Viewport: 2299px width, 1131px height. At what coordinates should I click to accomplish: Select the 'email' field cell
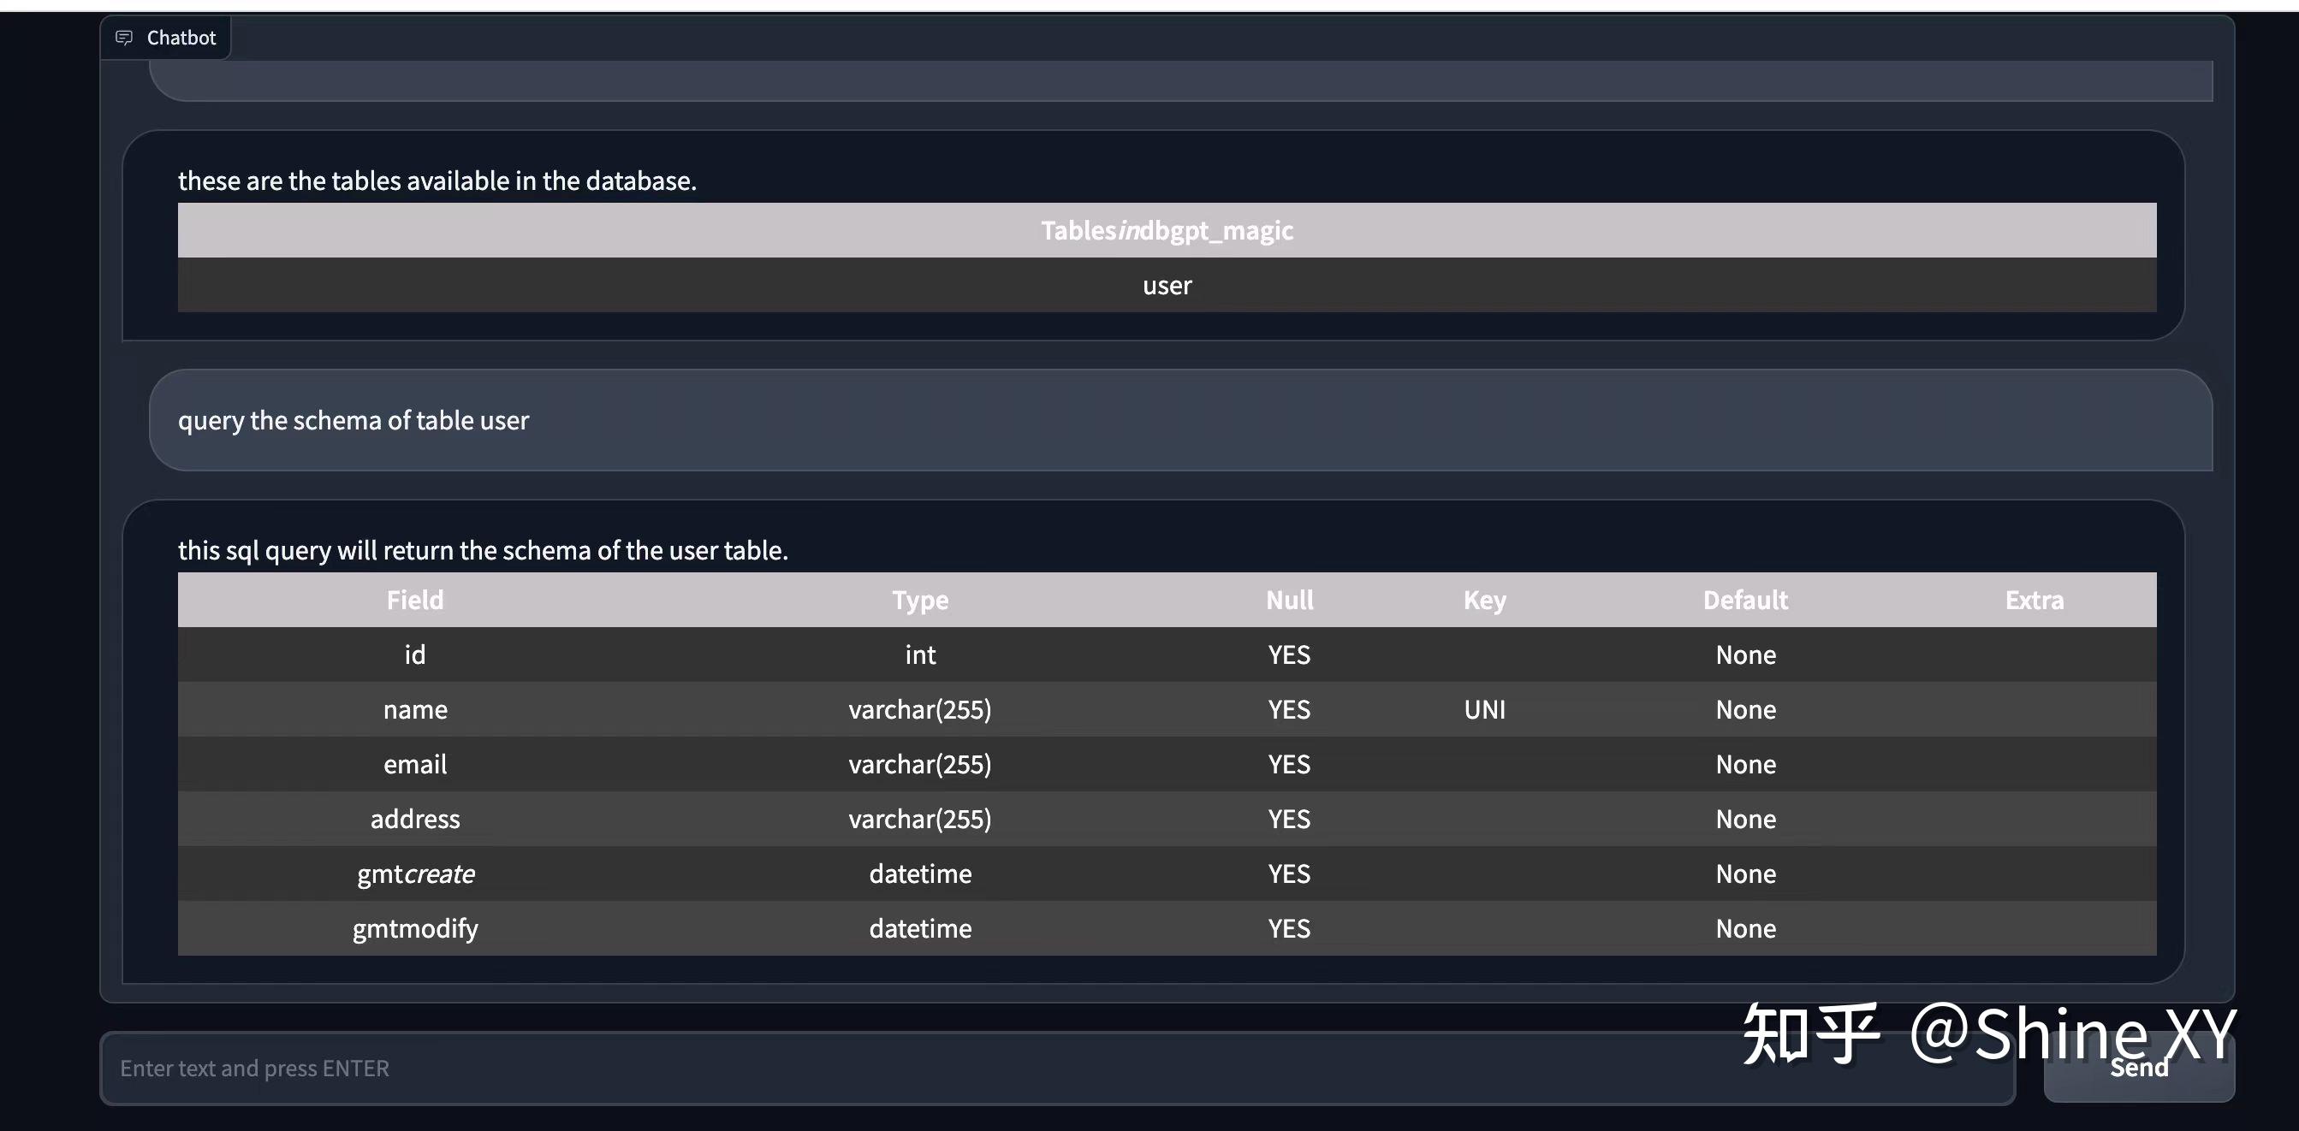[x=415, y=763]
